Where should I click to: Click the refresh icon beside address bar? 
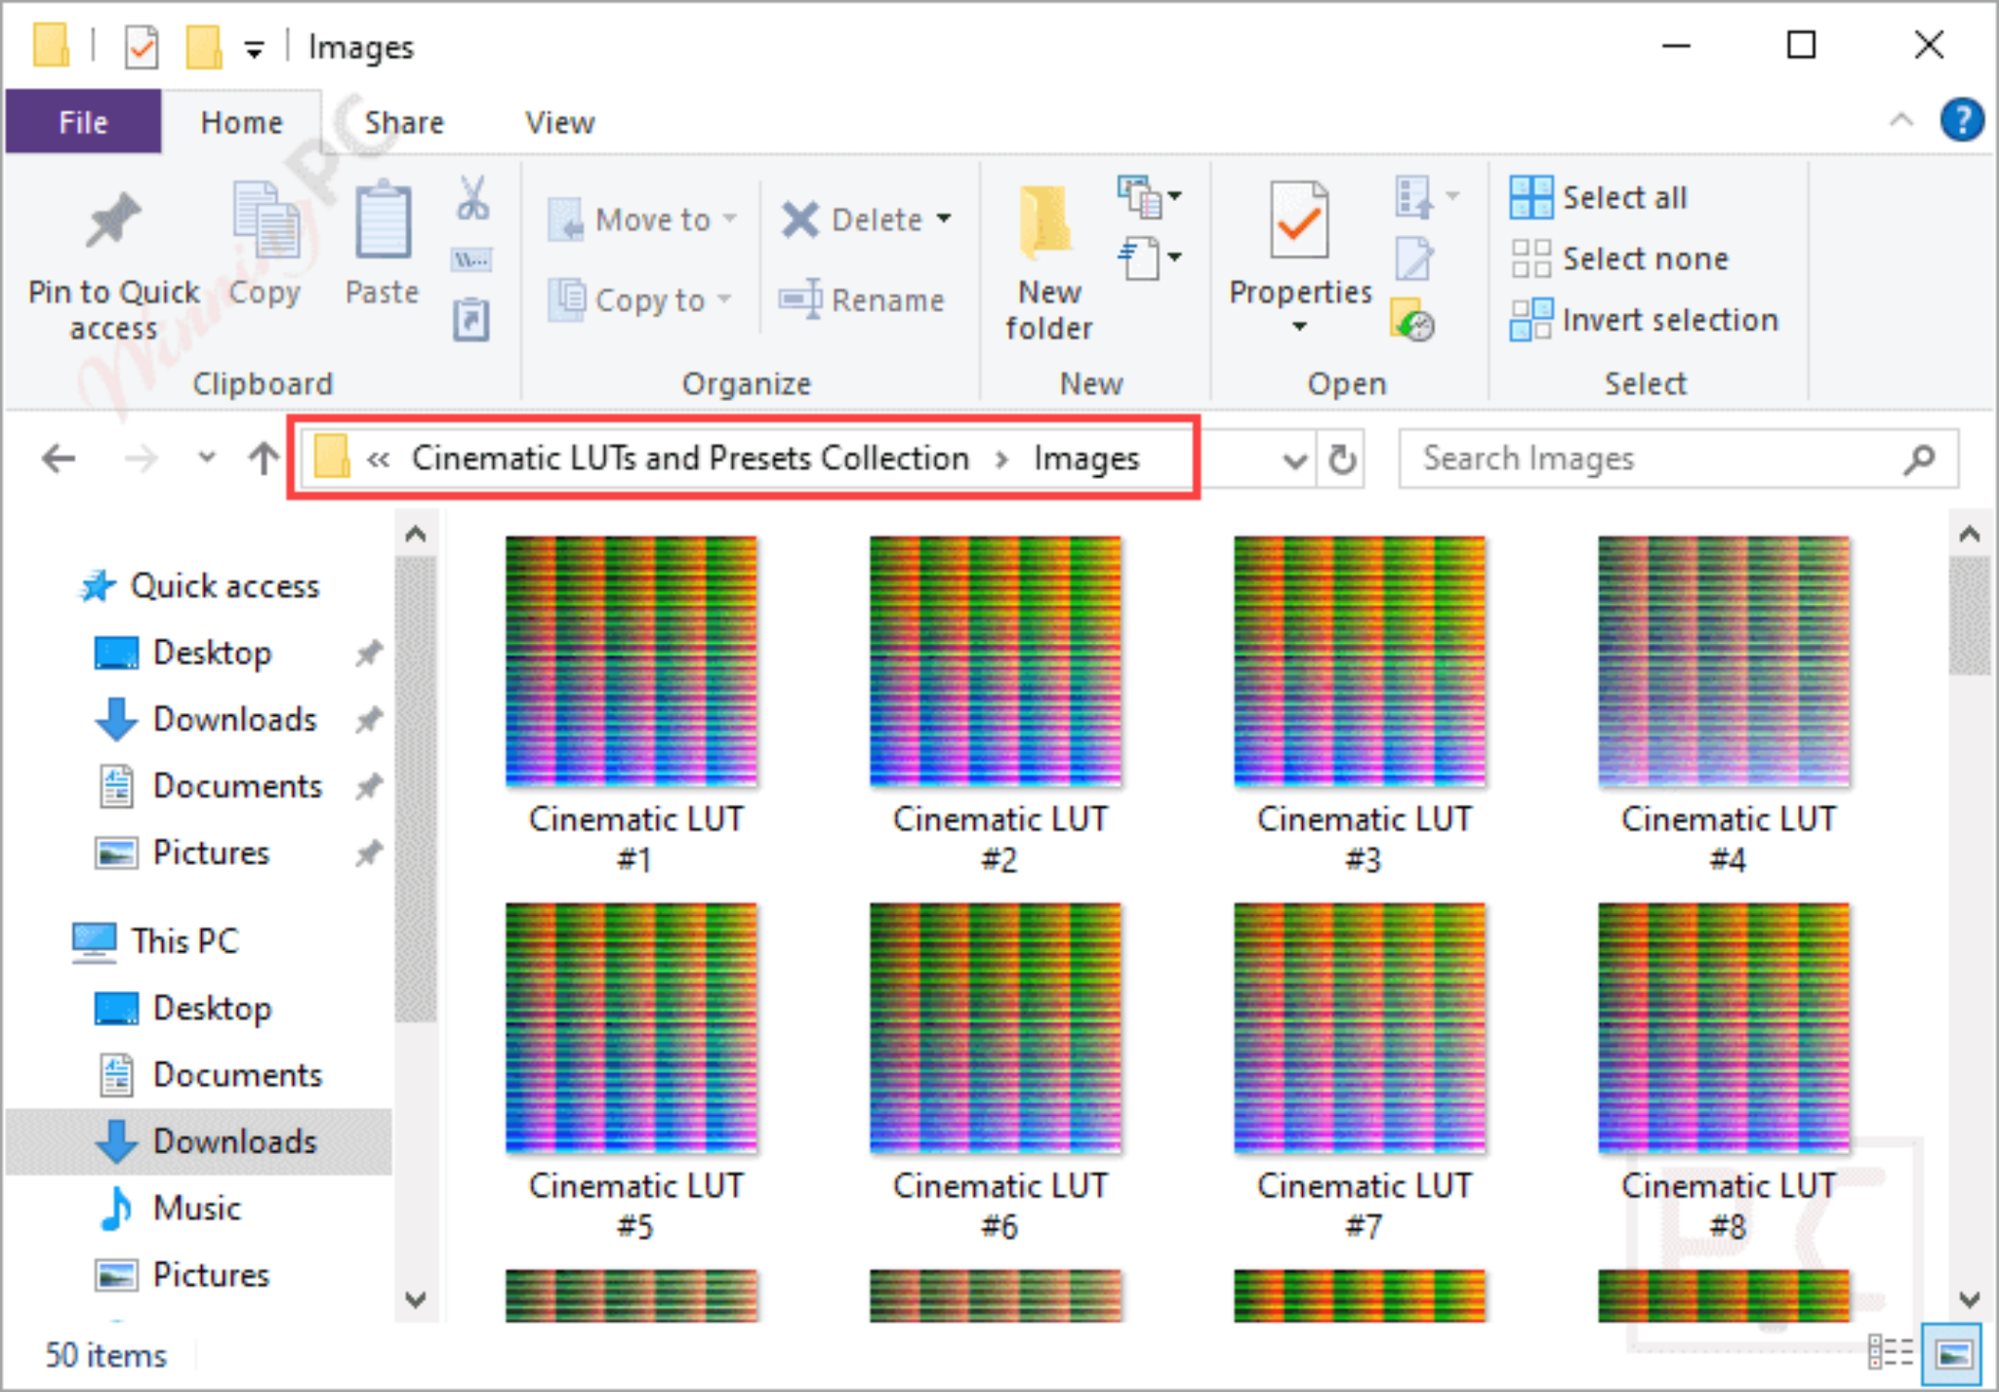pos(1342,459)
